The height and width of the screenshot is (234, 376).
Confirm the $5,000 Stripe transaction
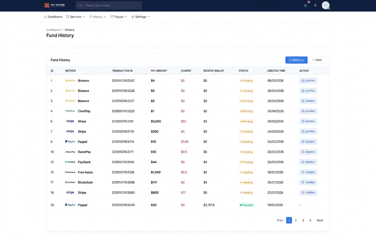[308, 121]
